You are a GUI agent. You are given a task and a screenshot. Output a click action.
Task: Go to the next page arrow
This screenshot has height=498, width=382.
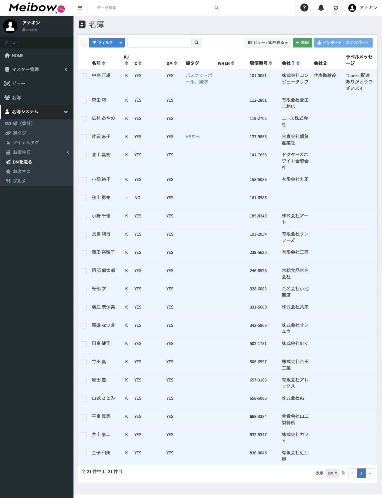(x=370, y=473)
